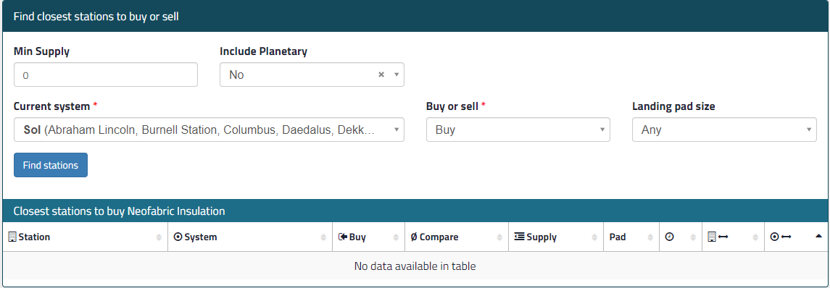Toggle sort arrows on the Compare column
The image size is (830, 288).
click(x=499, y=238)
